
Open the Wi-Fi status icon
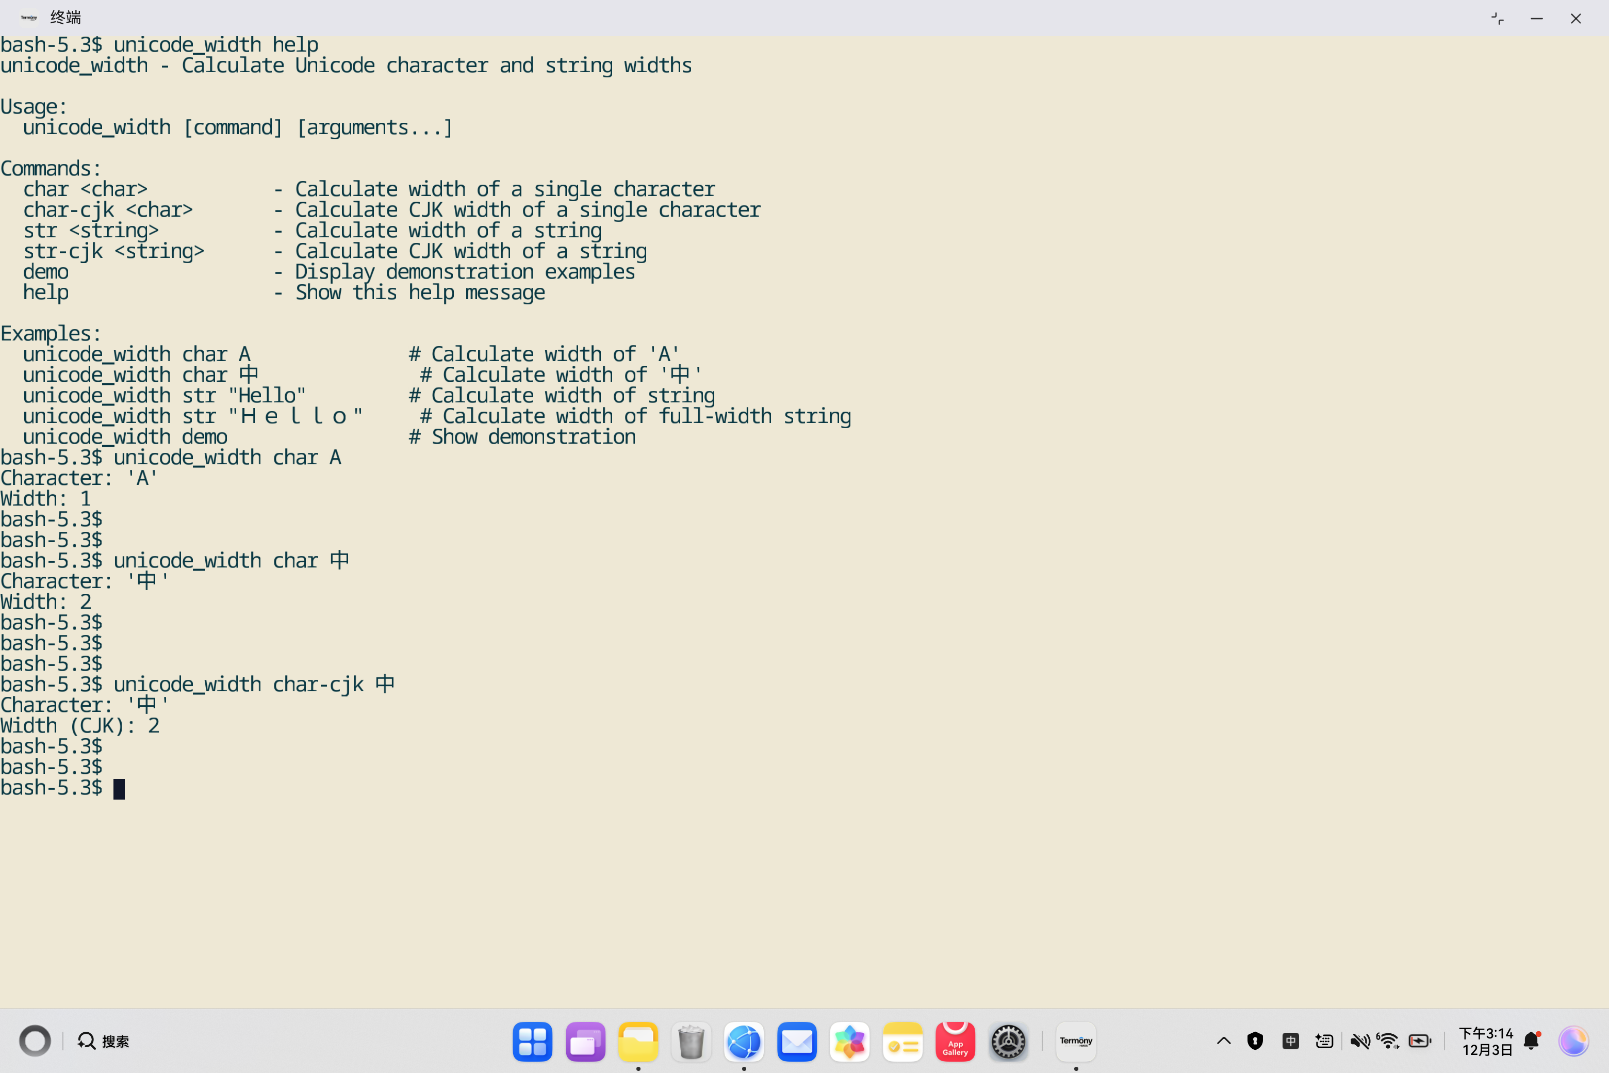[x=1389, y=1042]
